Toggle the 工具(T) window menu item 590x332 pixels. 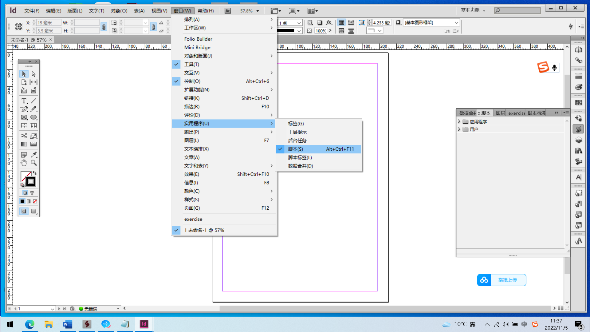(x=224, y=64)
